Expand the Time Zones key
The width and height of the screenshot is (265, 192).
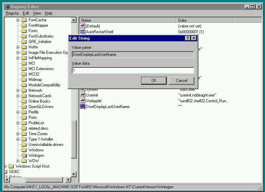point(18,134)
